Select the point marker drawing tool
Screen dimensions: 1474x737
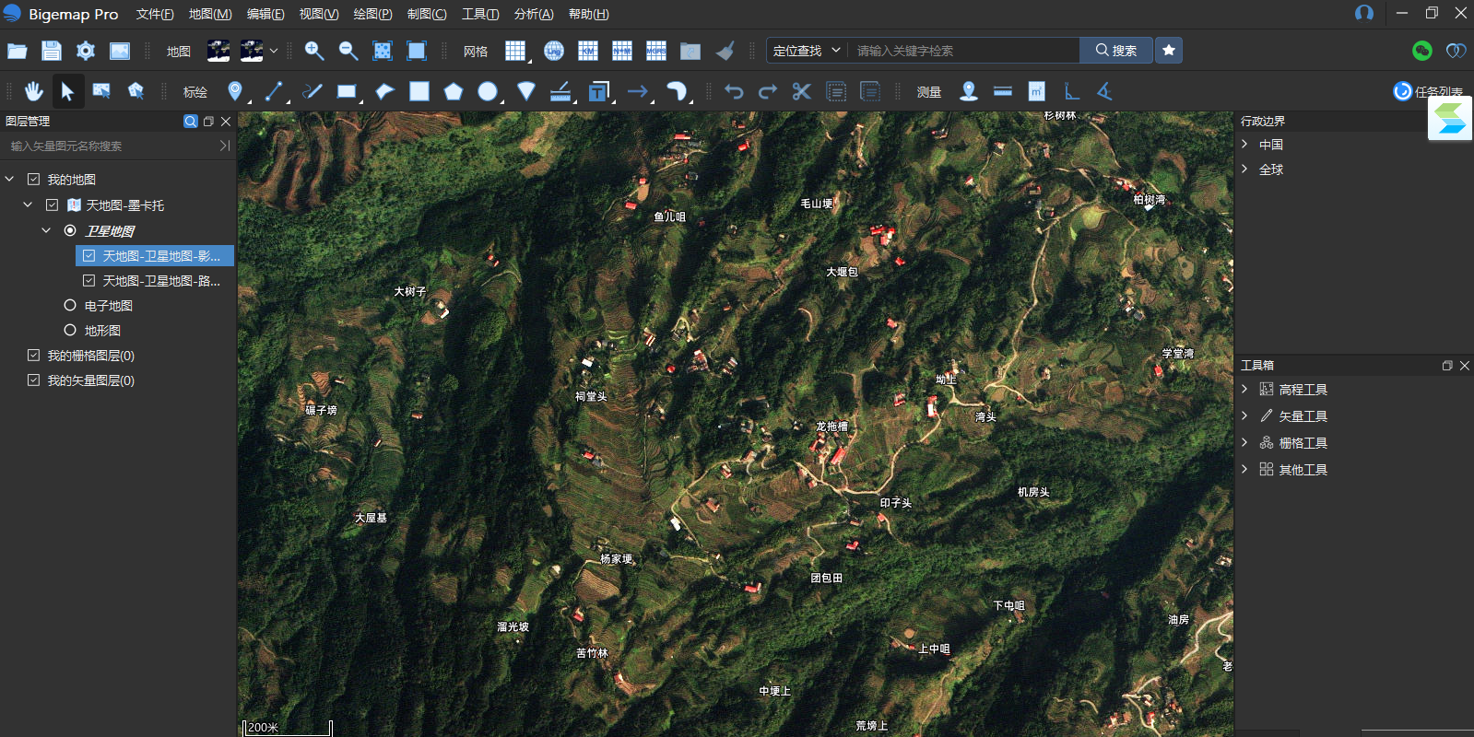235,91
